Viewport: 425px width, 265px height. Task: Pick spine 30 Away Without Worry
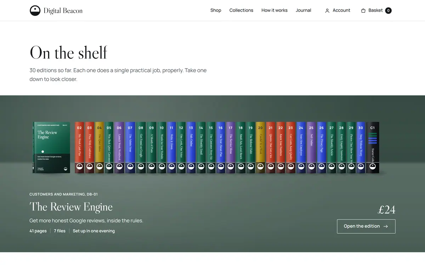click(x=361, y=148)
